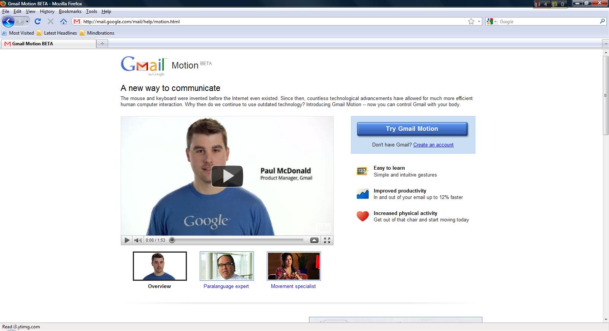Click the Try Gmail Motion button
Screen dimensions: 609x331
click(x=412, y=129)
